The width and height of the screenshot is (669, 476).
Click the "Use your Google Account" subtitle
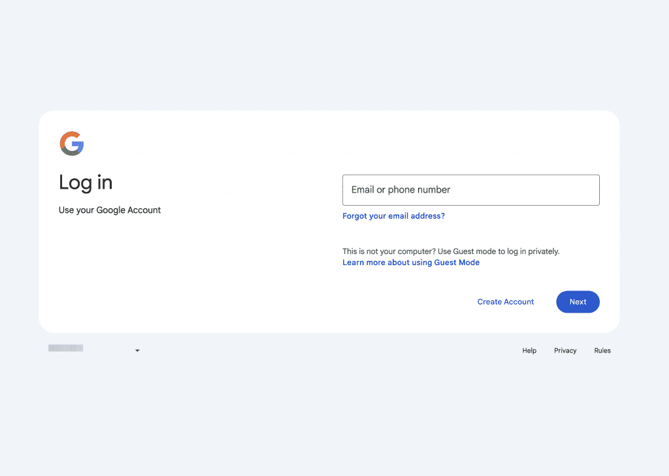click(x=110, y=210)
